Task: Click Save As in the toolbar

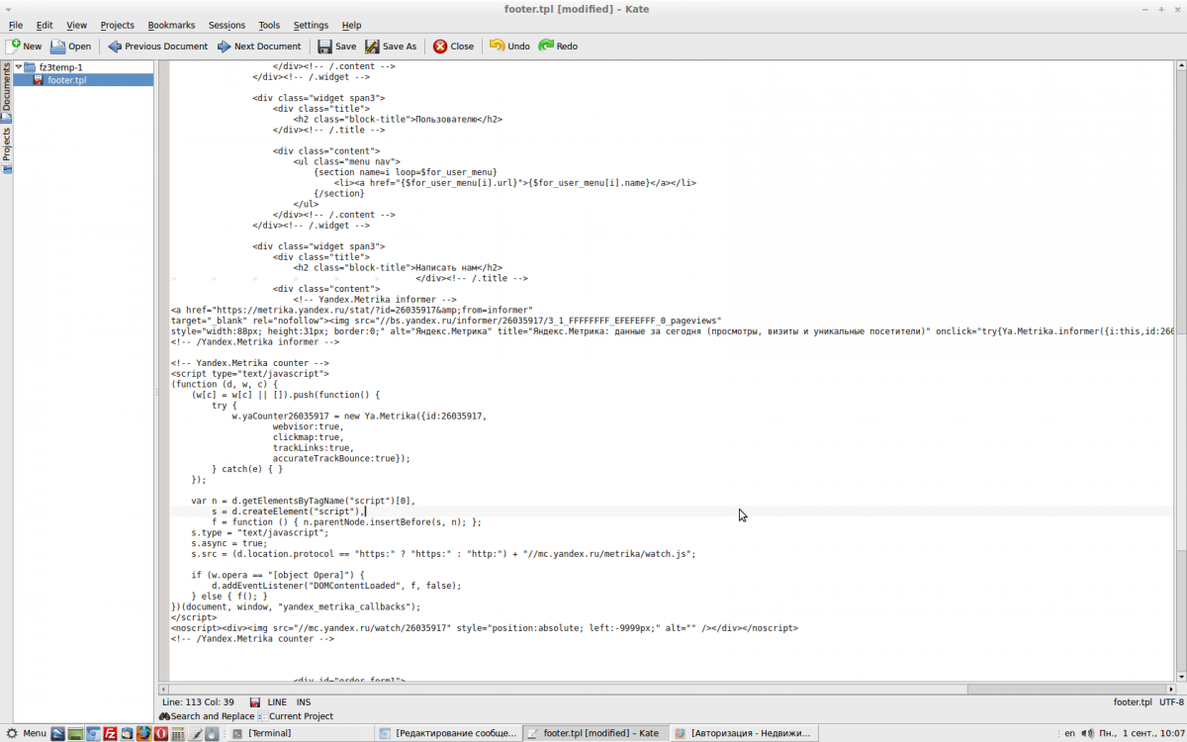Action: [x=391, y=46]
